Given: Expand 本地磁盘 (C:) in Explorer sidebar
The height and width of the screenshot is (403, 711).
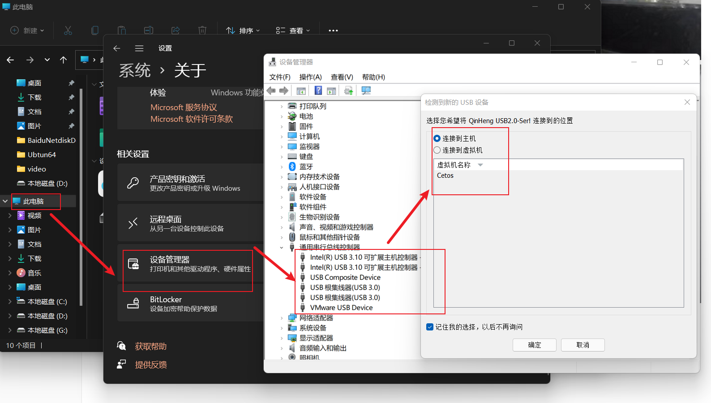Looking at the screenshot, I should (x=10, y=302).
